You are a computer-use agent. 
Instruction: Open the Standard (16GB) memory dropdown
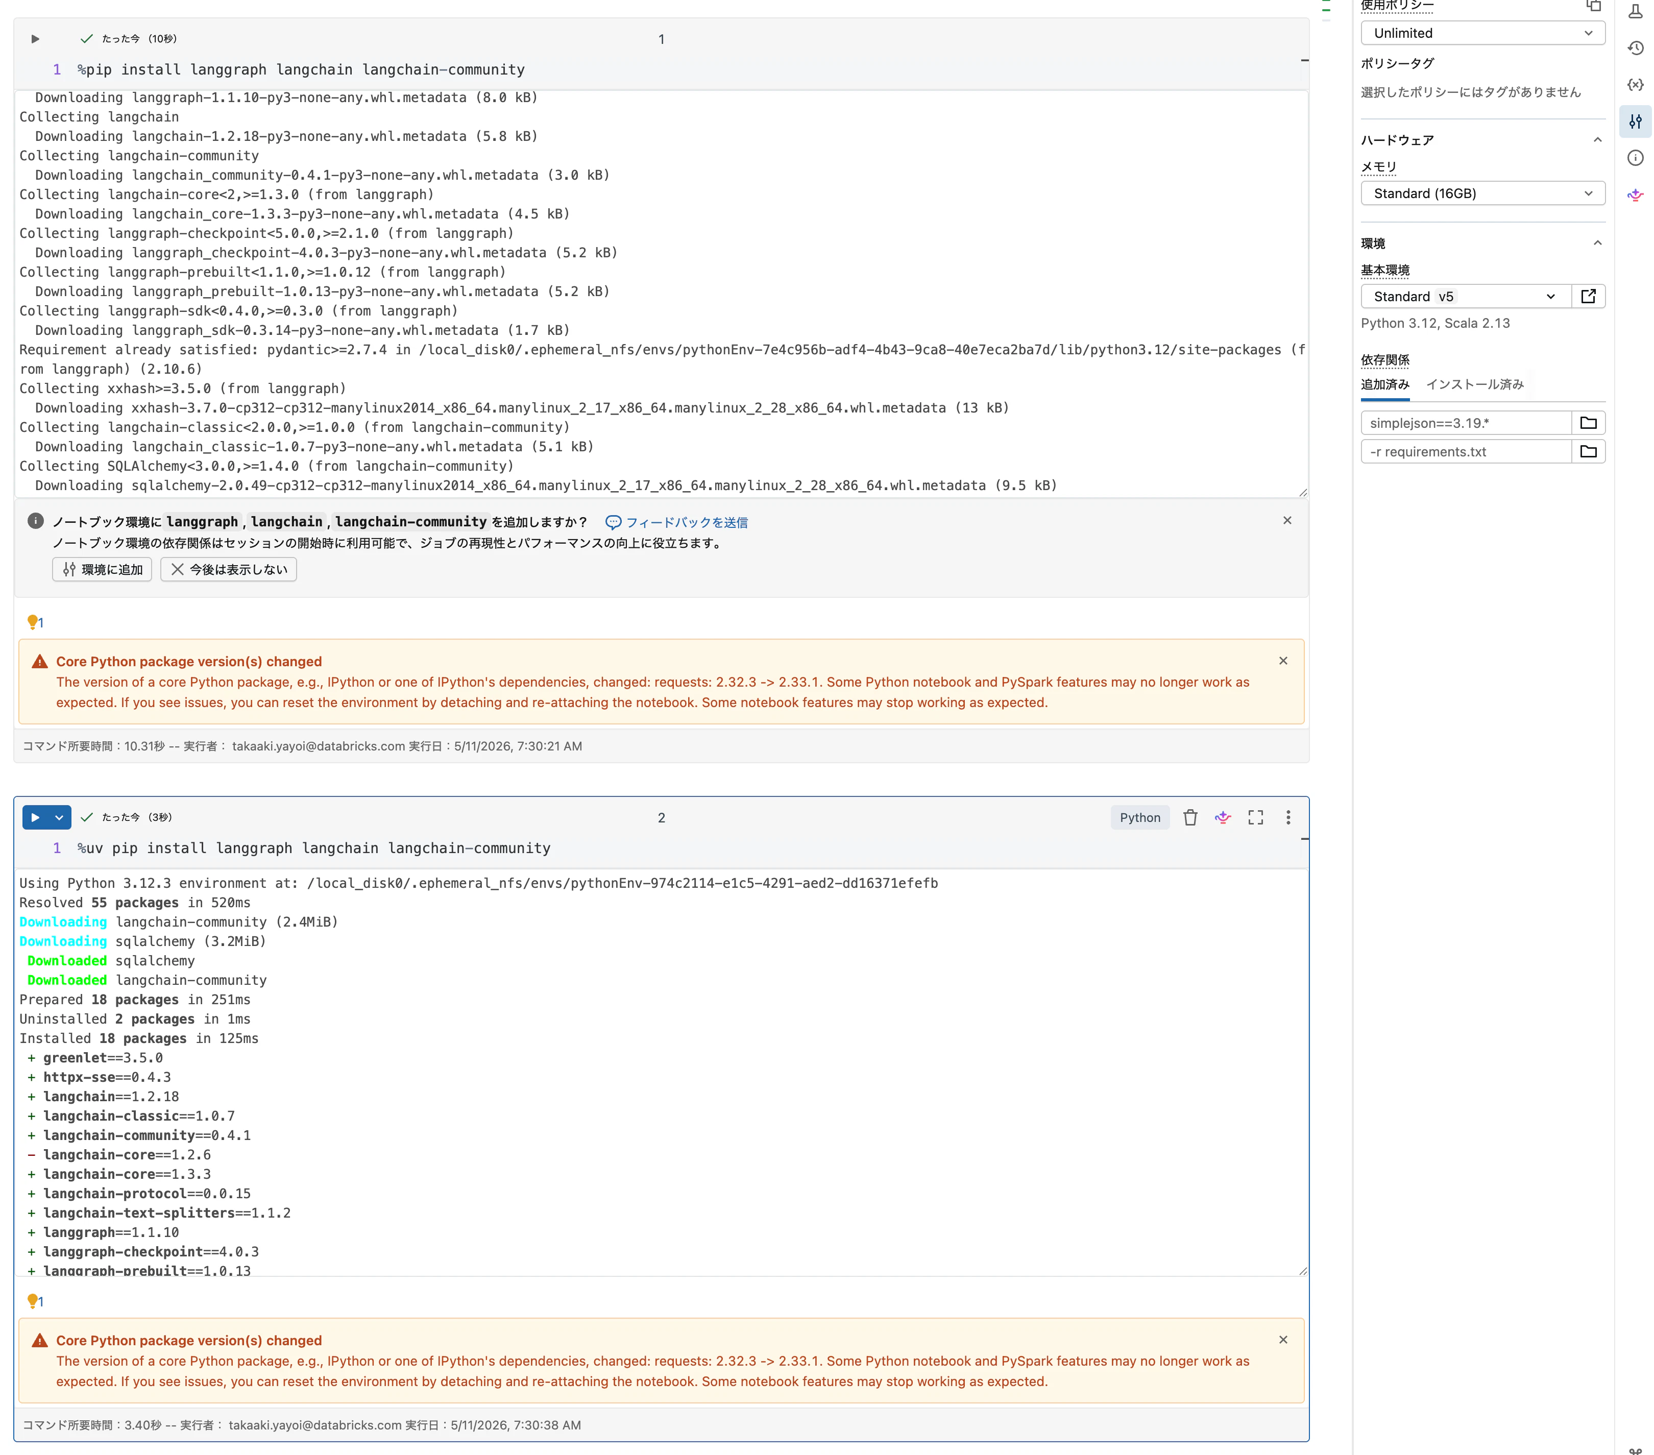tap(1482, 193)
